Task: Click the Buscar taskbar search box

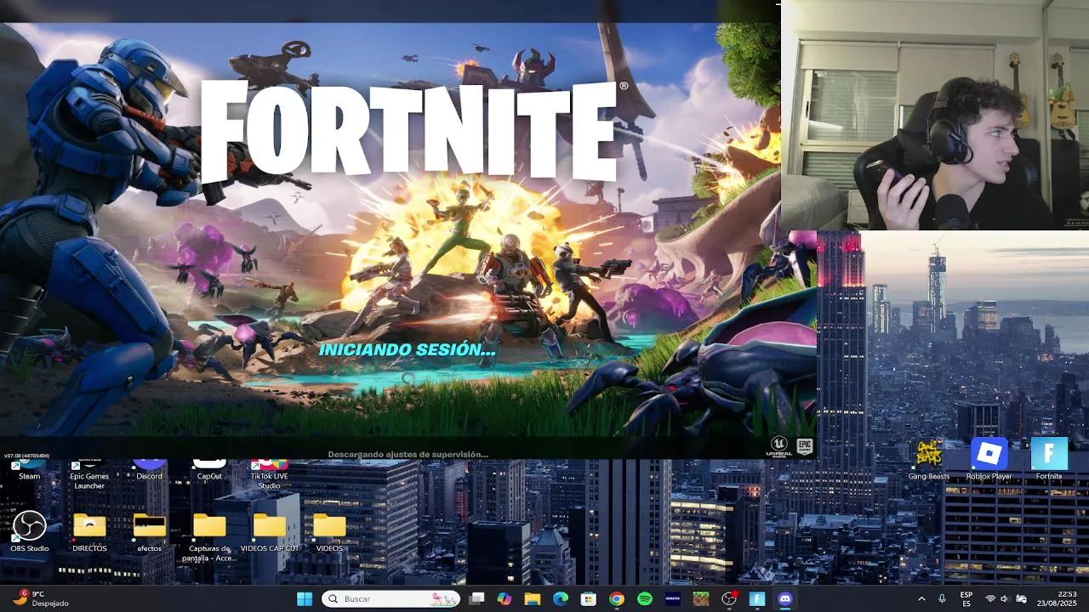Action: click(391, 598)
